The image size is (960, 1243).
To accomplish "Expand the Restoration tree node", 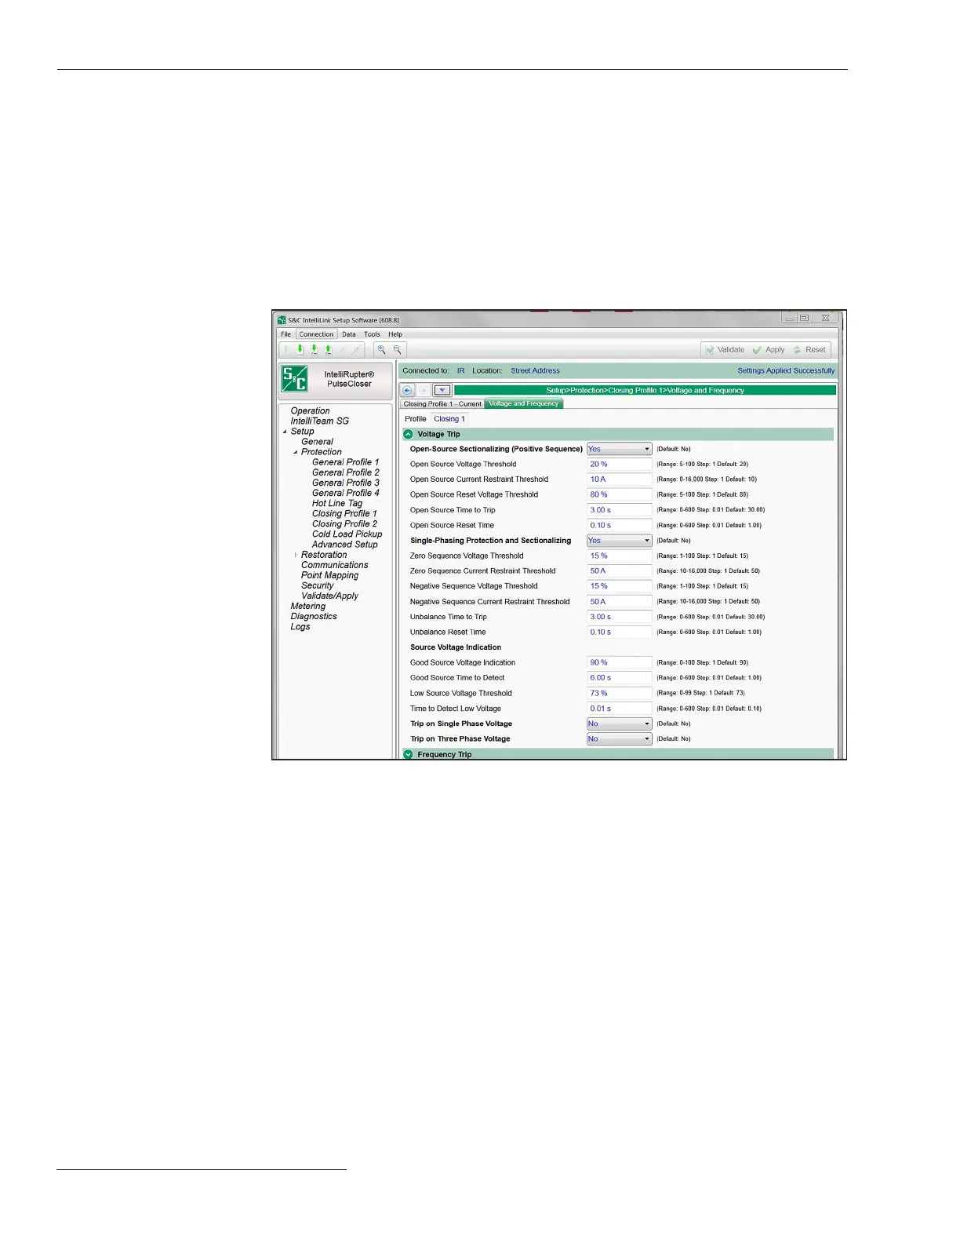I will click(x=296, y=555).
